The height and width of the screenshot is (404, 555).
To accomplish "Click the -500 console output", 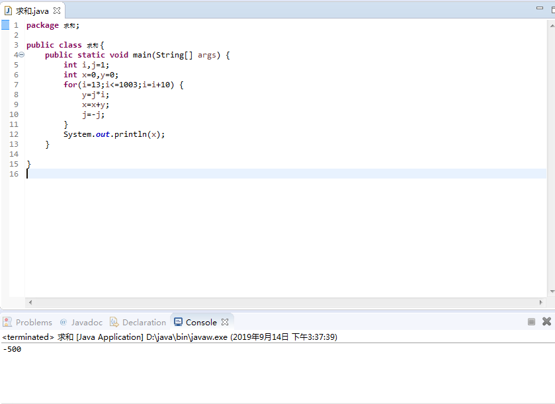I will [12, 349].
